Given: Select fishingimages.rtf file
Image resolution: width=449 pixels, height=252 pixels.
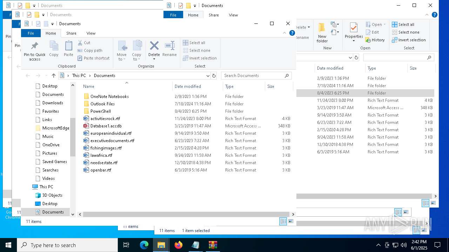Looking at the screenshot, I should 106,148.
